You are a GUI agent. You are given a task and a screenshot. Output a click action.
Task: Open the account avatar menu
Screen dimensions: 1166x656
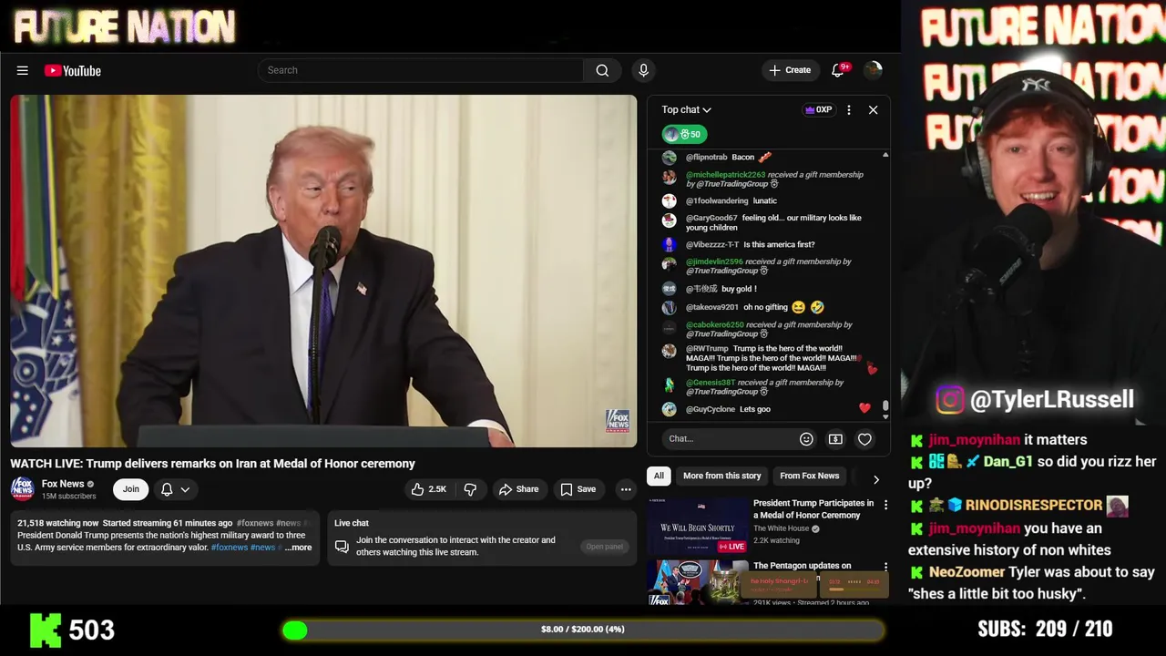(873, 70)
